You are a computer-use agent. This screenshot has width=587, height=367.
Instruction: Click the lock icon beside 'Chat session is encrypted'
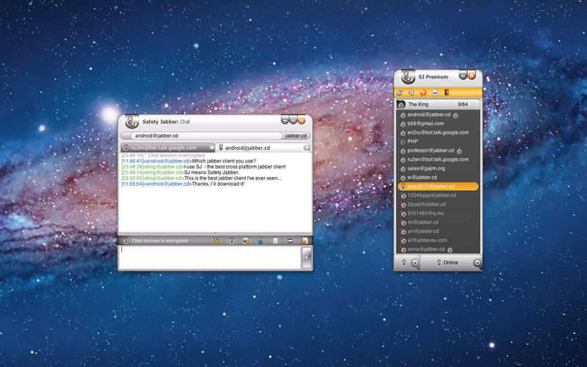(x=125, y=241)
